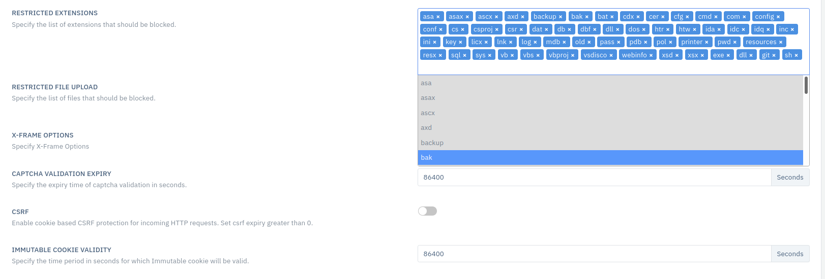This screenshot has width=825, height=279.
Task: Click the Immutable Cookie Validity input
Action: [x=594, y=254]
